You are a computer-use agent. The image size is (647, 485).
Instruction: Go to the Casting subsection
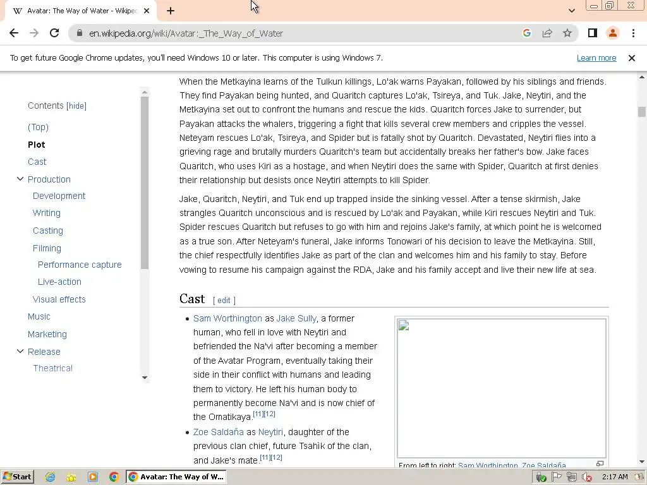pos(48,231)
